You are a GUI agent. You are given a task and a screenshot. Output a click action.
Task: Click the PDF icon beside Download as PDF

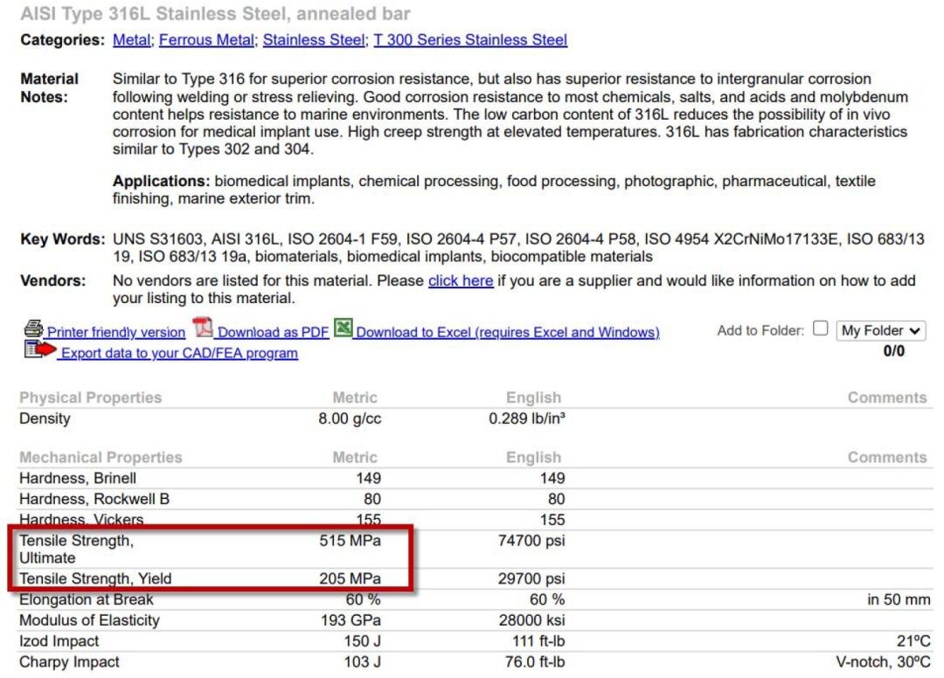pos(203,328)
